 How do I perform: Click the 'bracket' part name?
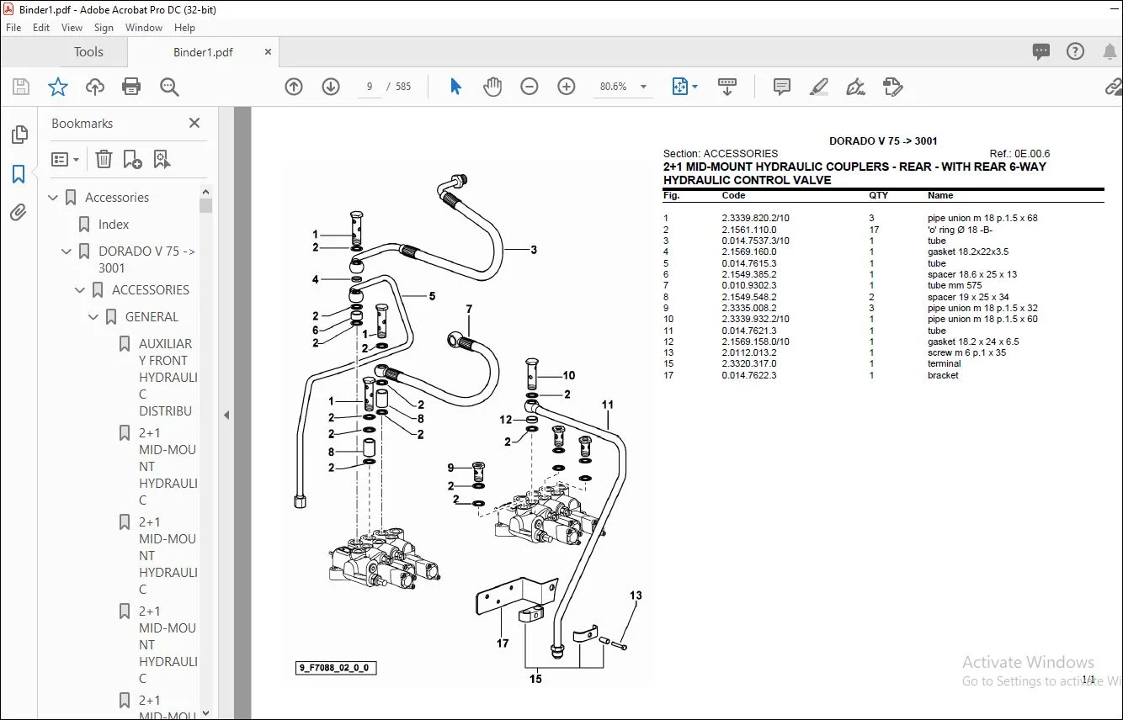pos(943,375)
